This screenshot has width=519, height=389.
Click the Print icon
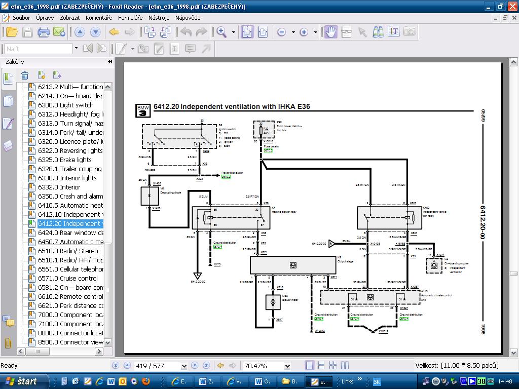(x=43, y=32)
